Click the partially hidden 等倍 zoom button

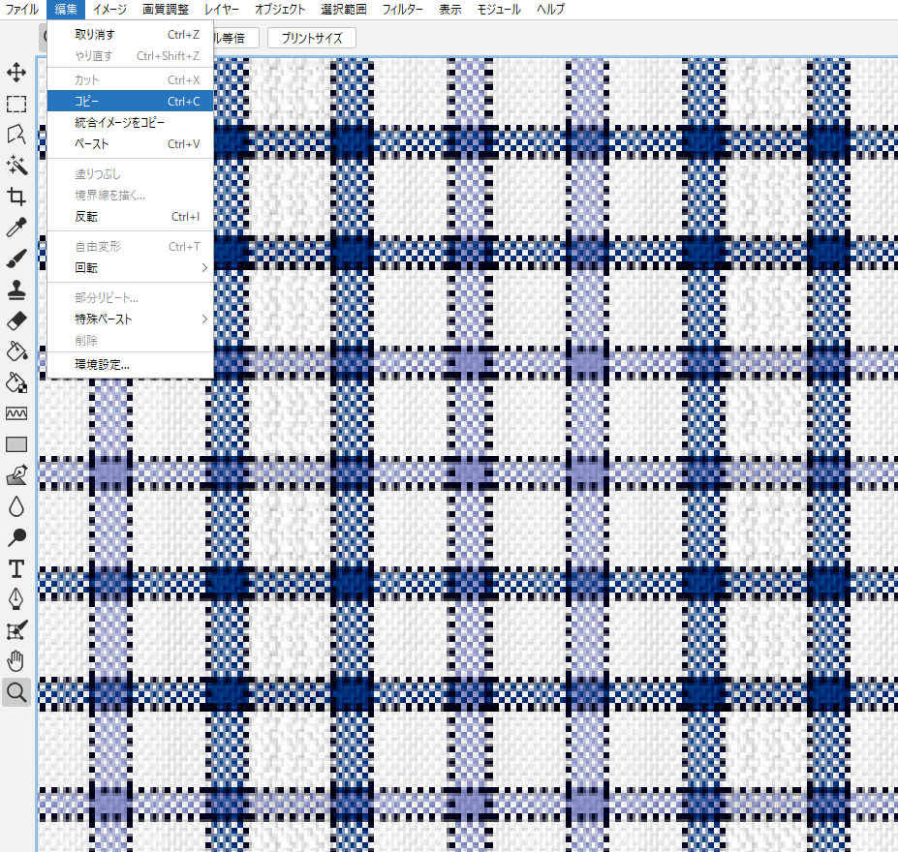click(235, 39)
